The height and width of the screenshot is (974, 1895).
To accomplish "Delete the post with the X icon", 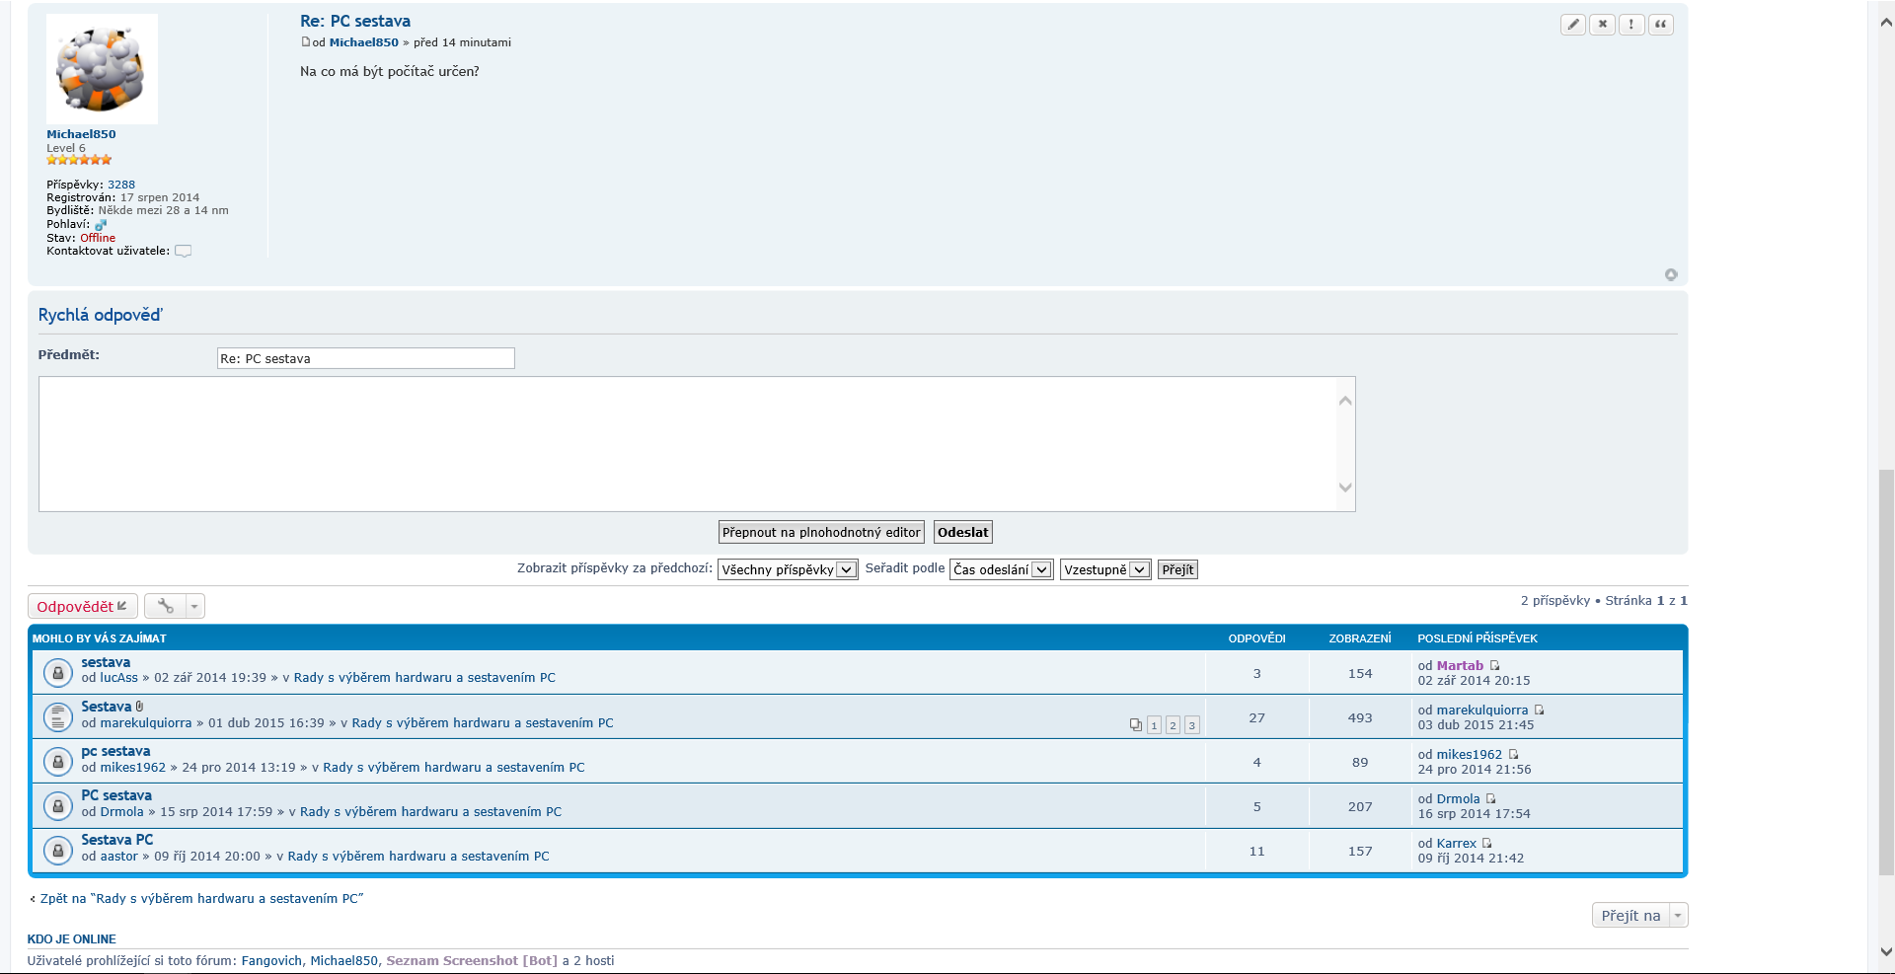I will tap(1602, 25).
